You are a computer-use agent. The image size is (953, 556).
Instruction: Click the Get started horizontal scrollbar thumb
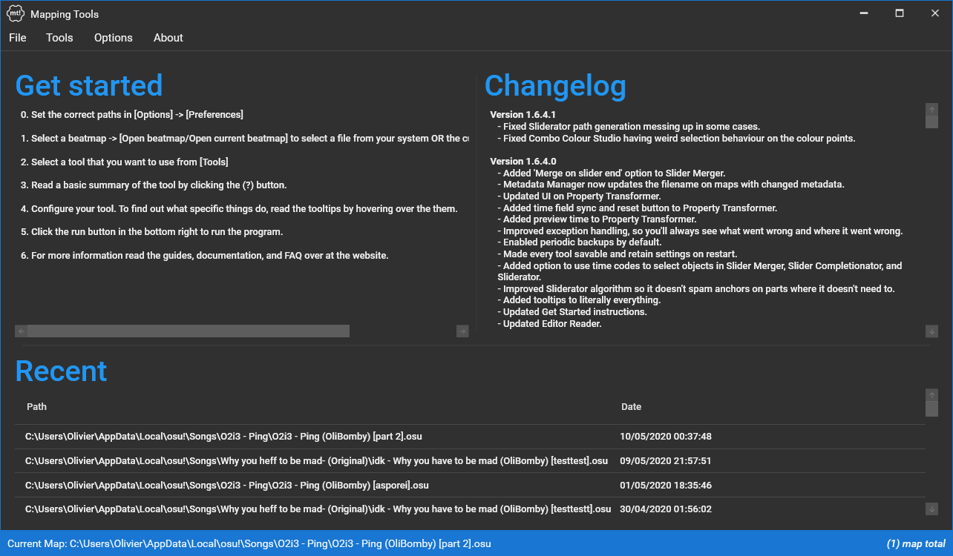189,331
